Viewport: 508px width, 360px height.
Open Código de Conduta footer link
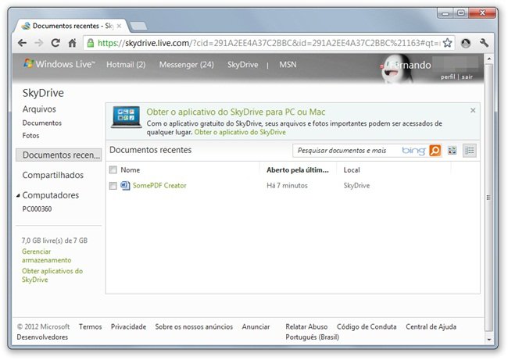click(367, 327)
